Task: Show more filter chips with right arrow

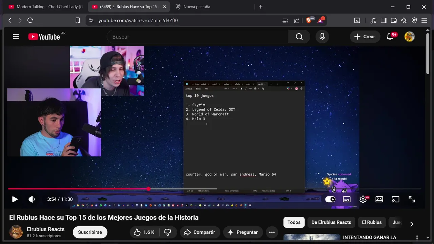Action: pyautogui.click(x=412, y=224)
